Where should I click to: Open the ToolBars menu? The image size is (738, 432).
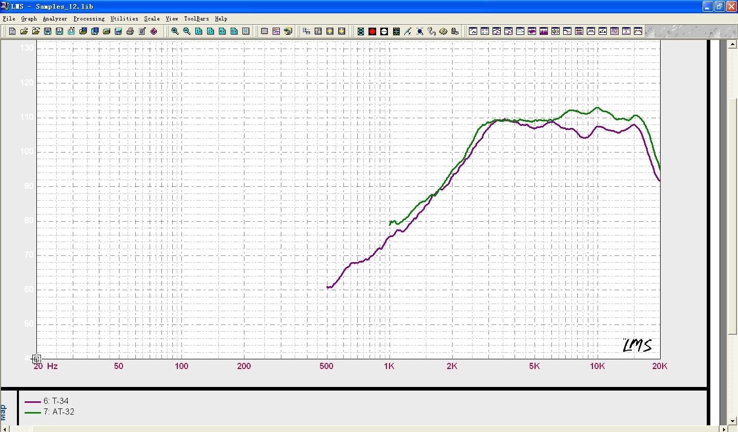pos(196,18)
